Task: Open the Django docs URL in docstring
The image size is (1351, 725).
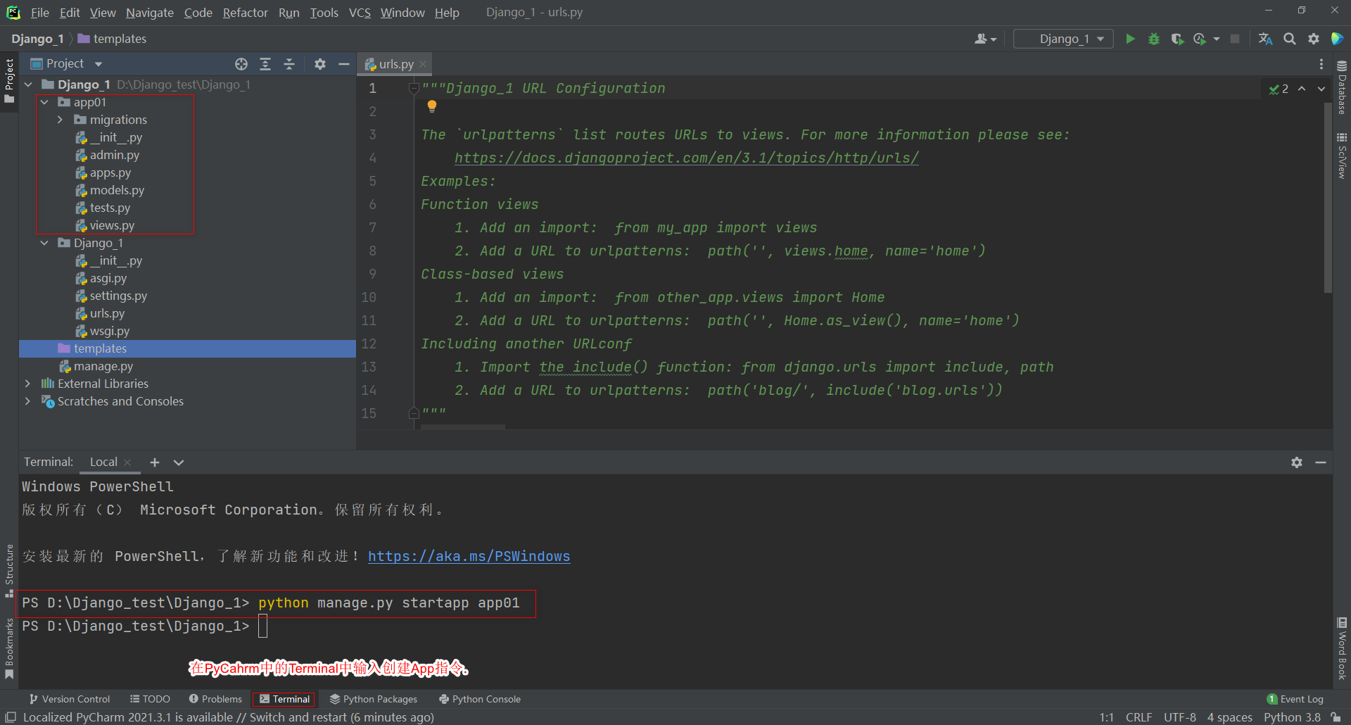Action: click(x=686, y=158)
